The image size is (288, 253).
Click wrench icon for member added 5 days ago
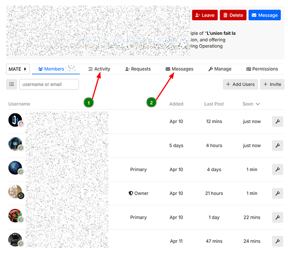tap(277, 145)
